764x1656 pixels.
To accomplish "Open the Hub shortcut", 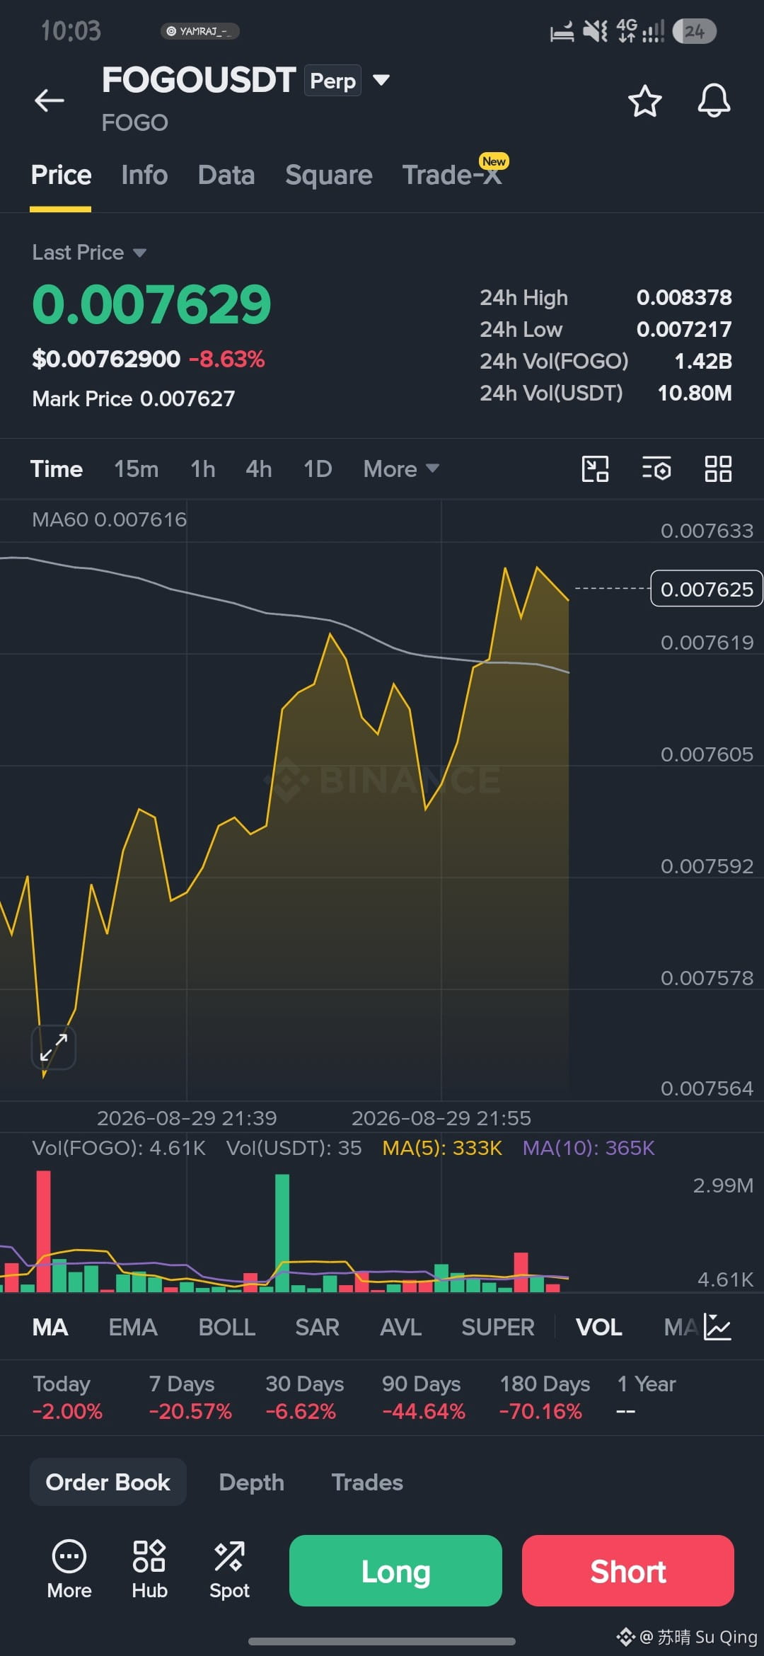I will click(149, 1570).
